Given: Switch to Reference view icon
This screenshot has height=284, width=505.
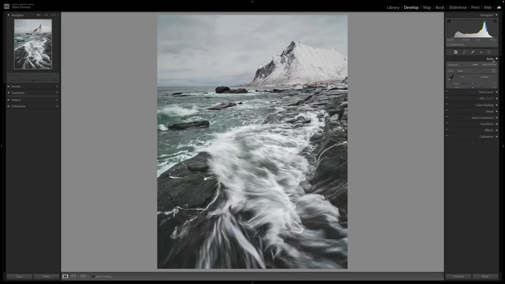Looking at the screenshot, I should click(x=73, y=276).
